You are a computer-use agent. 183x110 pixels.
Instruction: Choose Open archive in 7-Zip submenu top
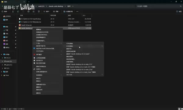tap(83, 44)
